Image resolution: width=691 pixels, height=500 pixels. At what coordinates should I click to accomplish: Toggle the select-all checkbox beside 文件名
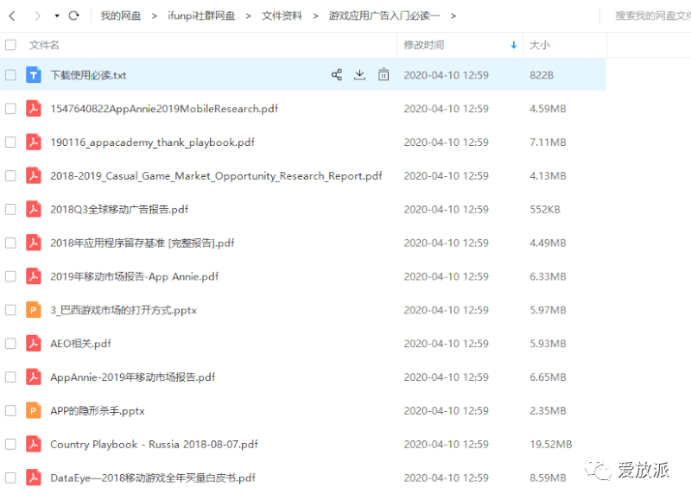pyautogui.click(x=10, y=45)
